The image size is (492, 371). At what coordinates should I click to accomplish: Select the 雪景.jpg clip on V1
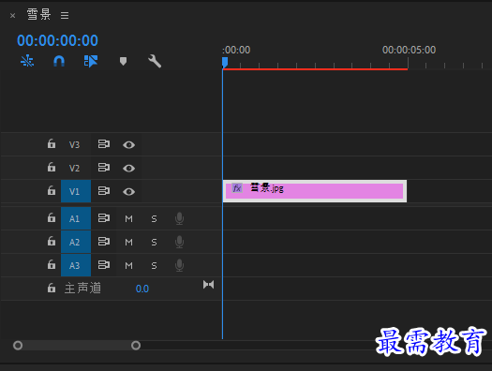coord(315,191)
